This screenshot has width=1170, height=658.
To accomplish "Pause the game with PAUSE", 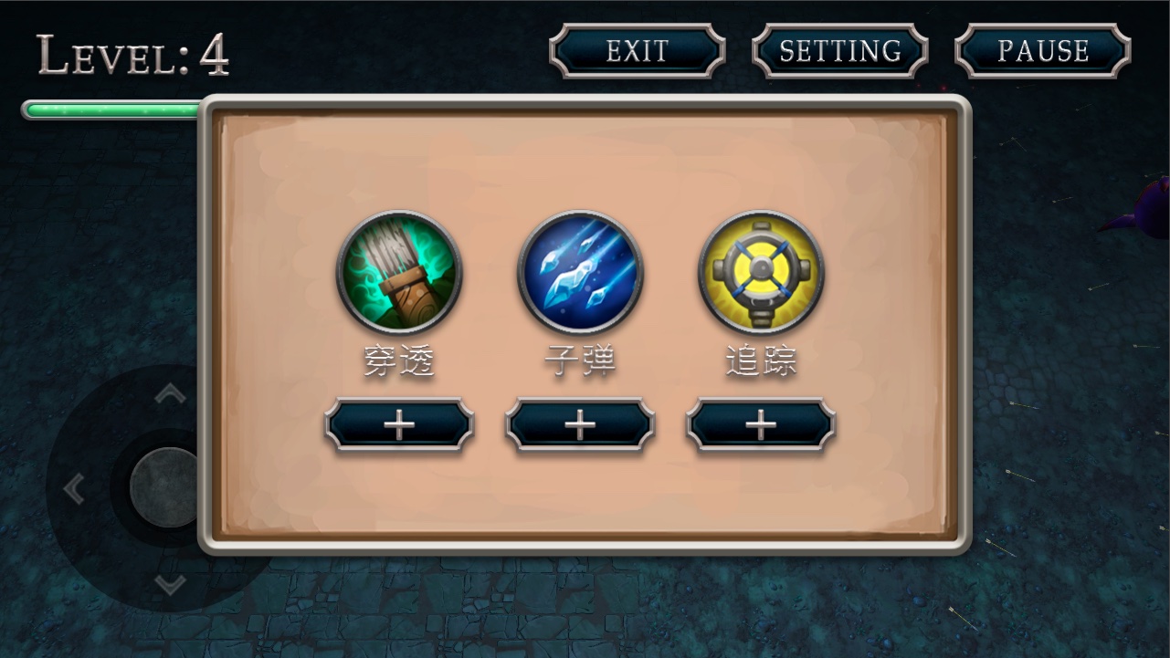I will pyautogui.click(x=1043, y=51).
